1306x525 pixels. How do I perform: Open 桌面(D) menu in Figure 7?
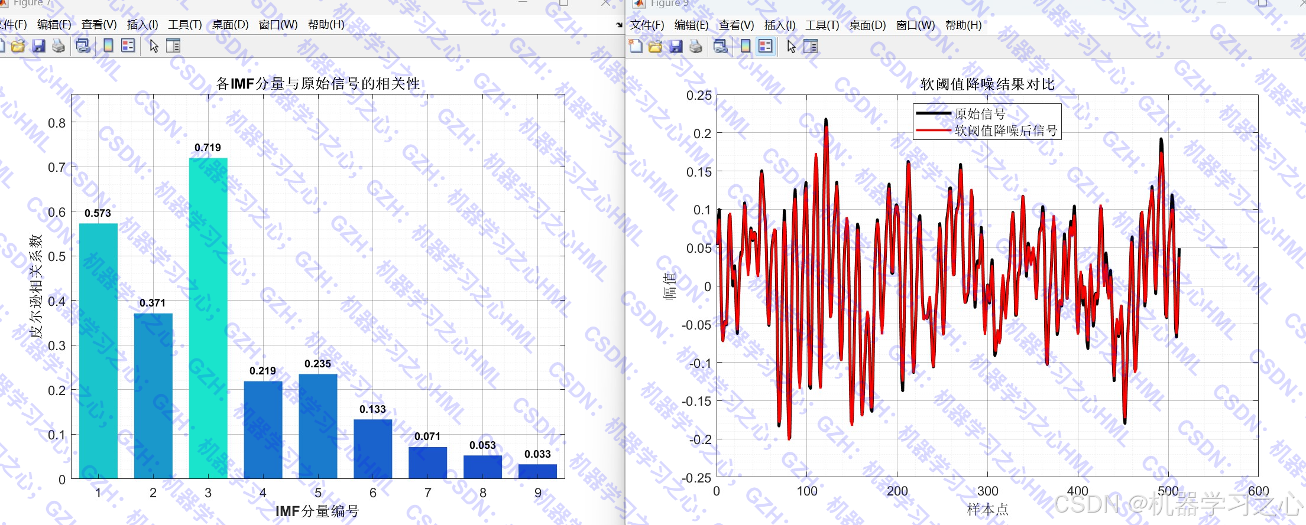coord(230,25)
